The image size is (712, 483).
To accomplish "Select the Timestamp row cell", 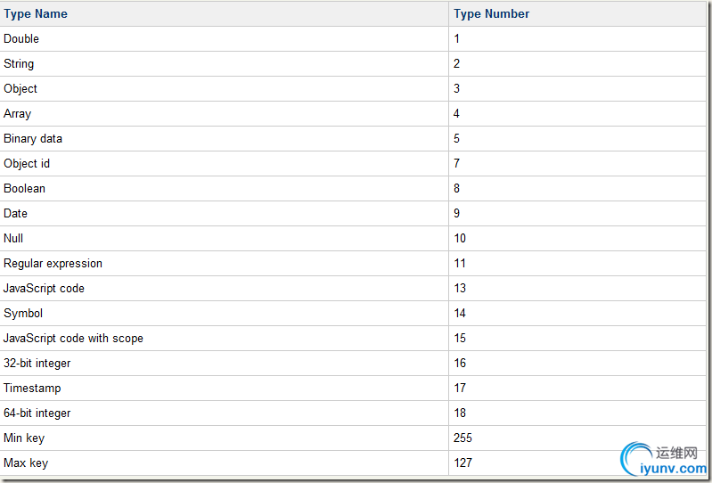I will coord(32,389).
